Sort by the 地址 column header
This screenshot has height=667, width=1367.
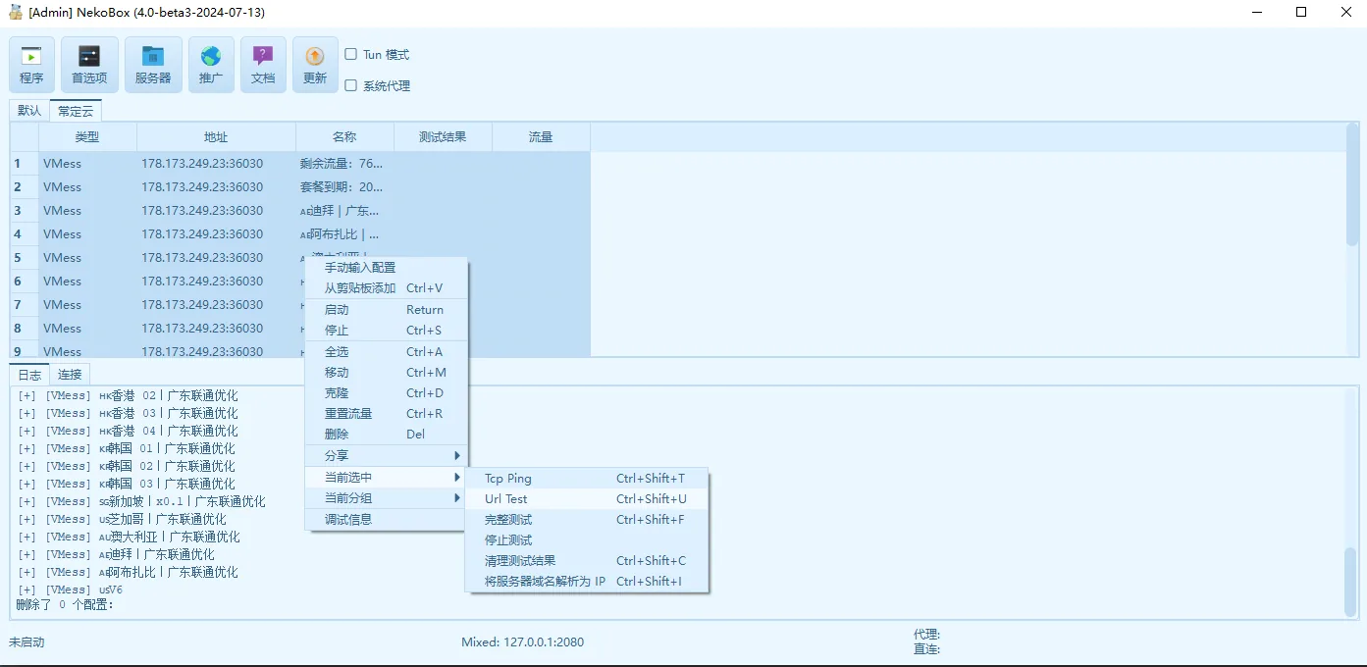216,137
